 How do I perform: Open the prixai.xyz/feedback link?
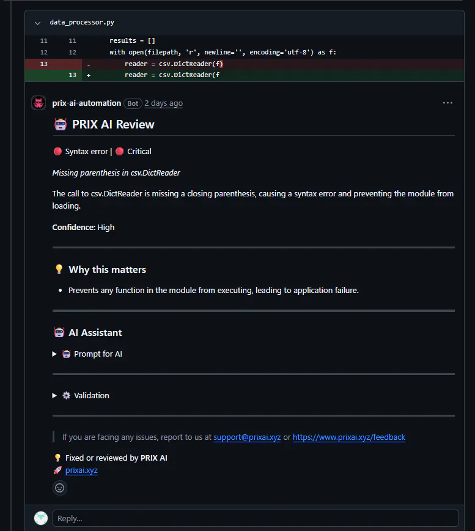point(349,437)
